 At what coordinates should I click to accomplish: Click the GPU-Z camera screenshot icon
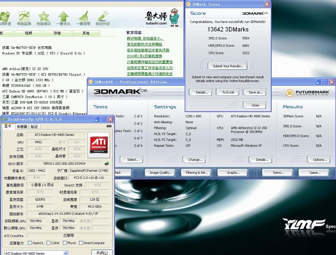pos(109,126)
